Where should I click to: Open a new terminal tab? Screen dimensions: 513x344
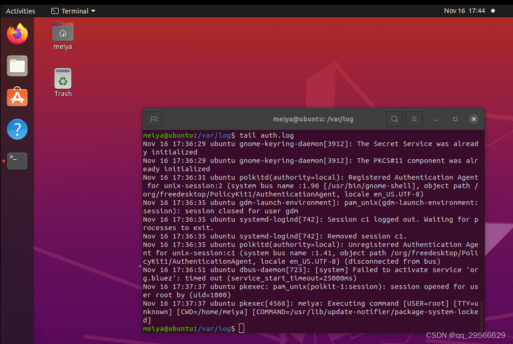(x=154, y=119)
